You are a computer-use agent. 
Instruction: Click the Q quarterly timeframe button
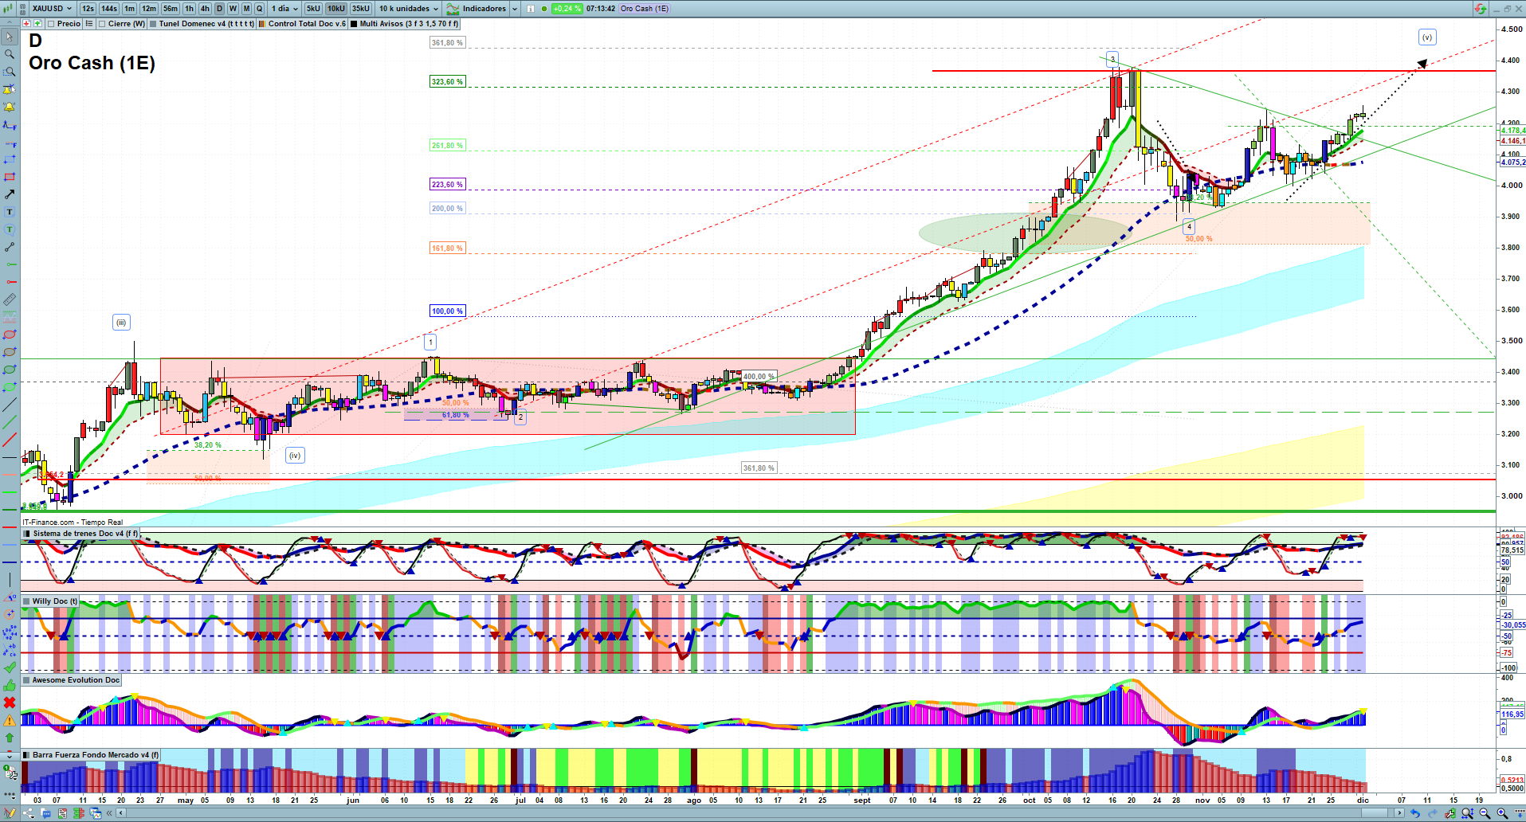260,9
